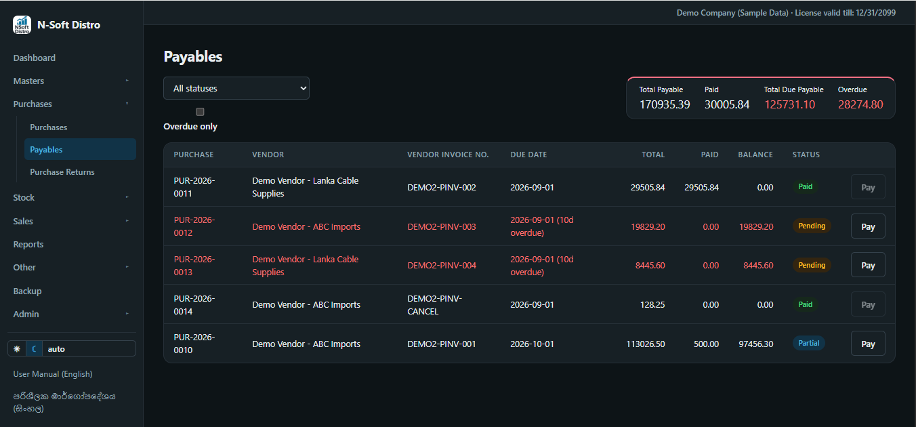This screenshot has height=427, width=916.
Task: Click the STATUS column header
Action: tap(806, 155)
